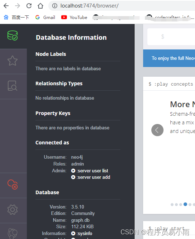
Task: Open the About Neo4j icon
Action: coord(13,233)
